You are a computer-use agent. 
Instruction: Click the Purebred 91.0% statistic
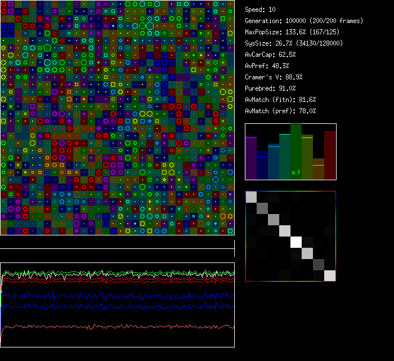click(271, 88)
